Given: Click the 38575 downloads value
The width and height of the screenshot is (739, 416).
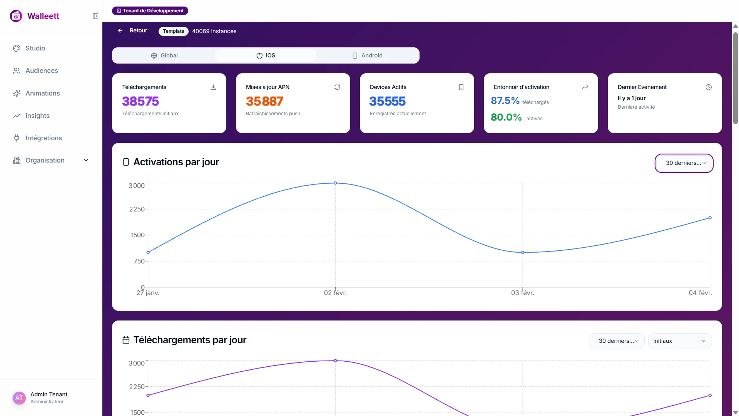Looking at the screenshot, I should pos(140,101).
